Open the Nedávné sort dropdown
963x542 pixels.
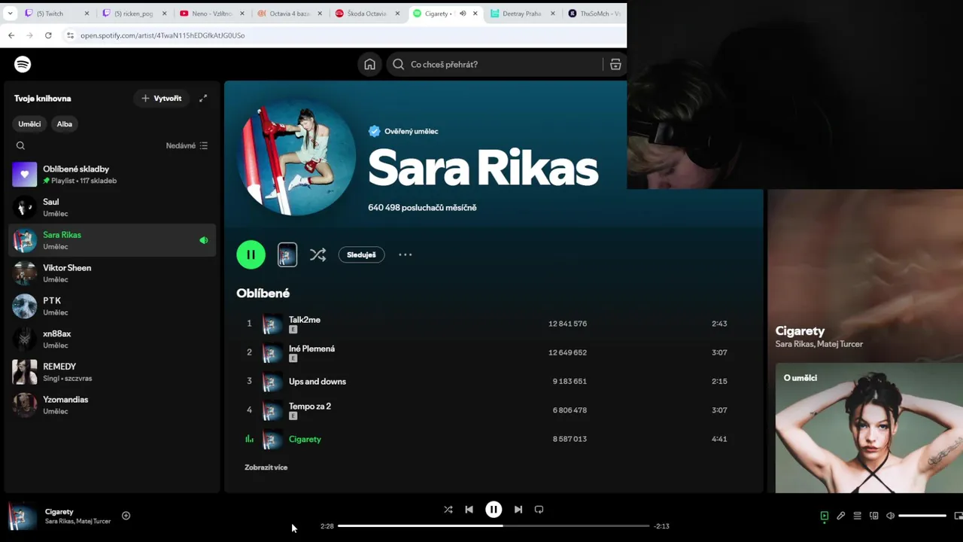point(187,146)
